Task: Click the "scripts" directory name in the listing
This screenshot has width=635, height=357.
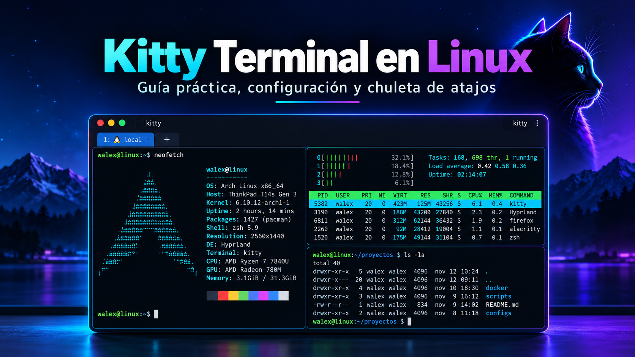Action: click(499, 296)
